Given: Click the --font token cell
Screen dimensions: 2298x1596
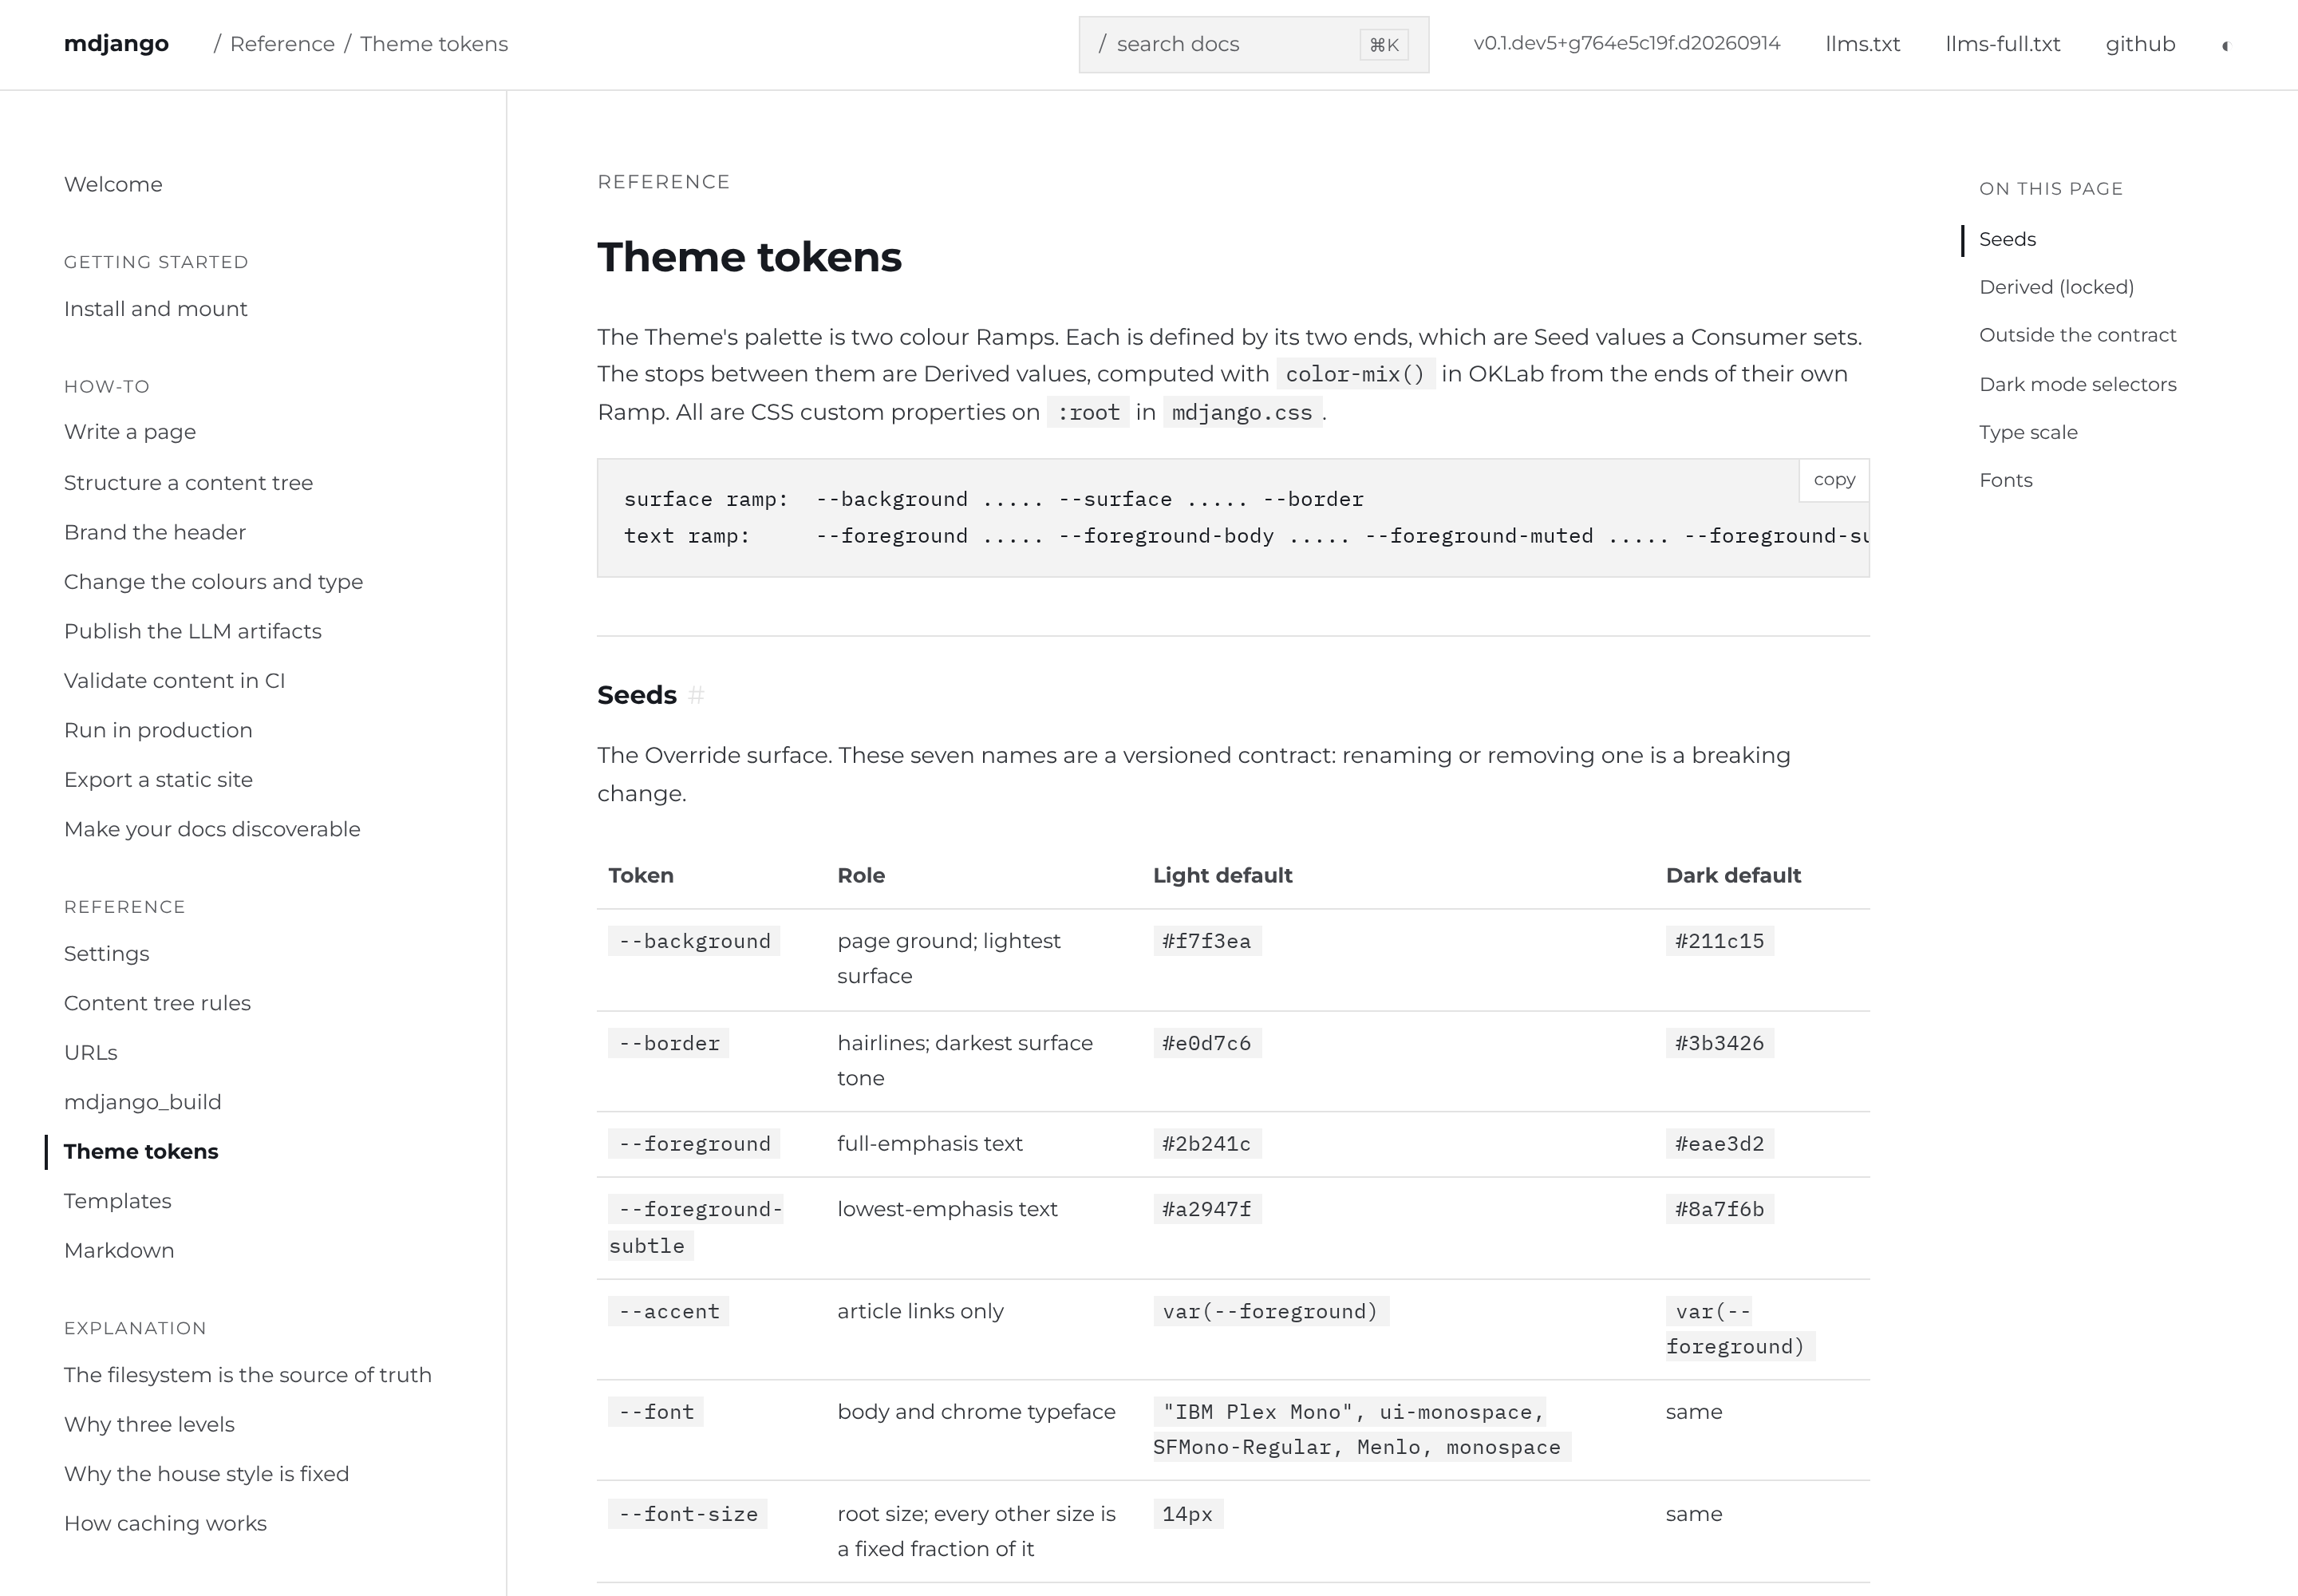Looking at the screenshot, I should 656,1412.
